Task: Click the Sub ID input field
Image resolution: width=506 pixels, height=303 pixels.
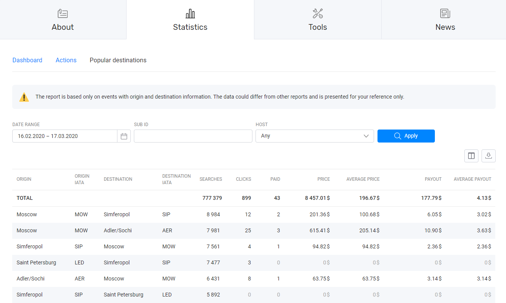Action: pos(193,136)
